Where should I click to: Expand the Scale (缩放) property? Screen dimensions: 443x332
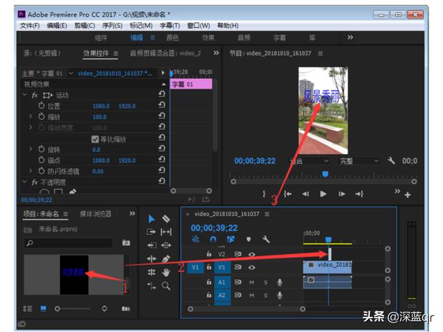click(x=30, y=116)
